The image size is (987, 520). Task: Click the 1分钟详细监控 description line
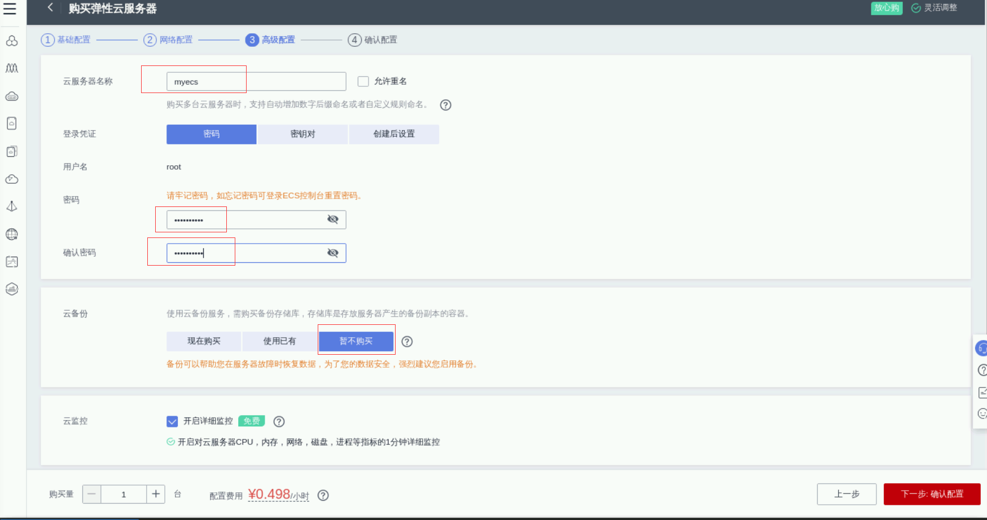(309, 442)
